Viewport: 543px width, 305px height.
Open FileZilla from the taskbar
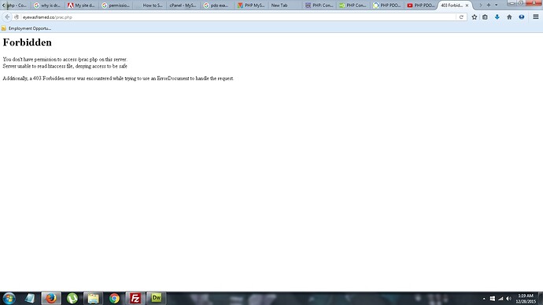pos(135,298)
